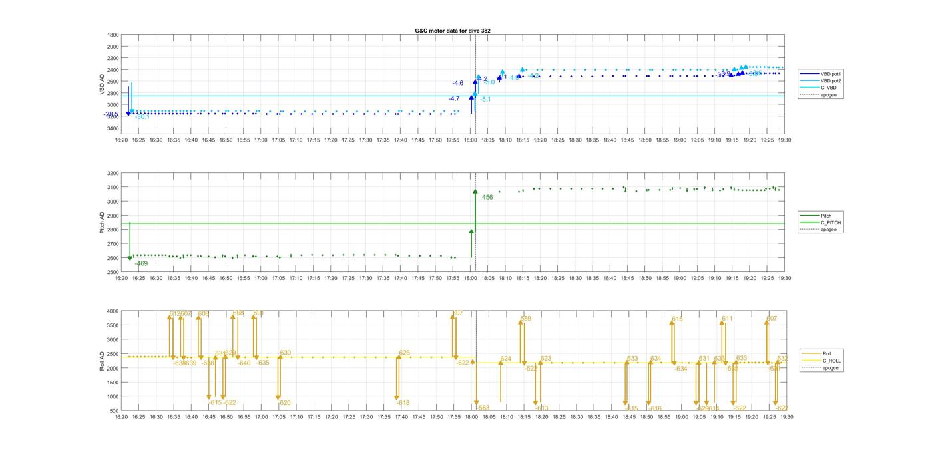Click "16:20" tick on VBD plot x-axis
This screenshot has width=932, height=461.
point(121,140)
